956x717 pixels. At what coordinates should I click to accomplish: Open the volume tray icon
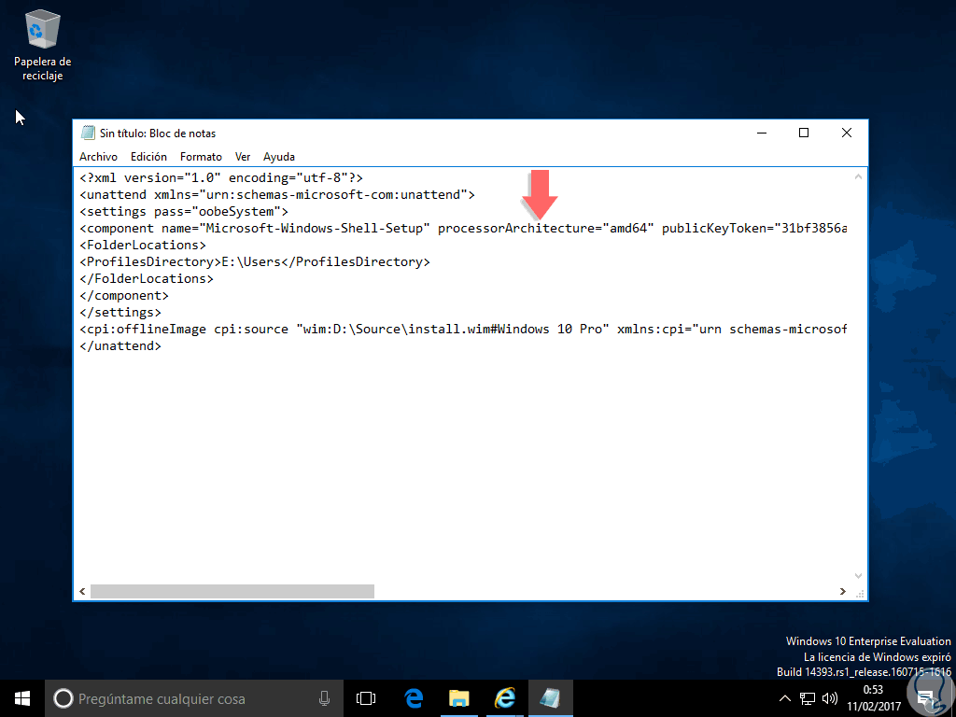(x=829, y=698)
